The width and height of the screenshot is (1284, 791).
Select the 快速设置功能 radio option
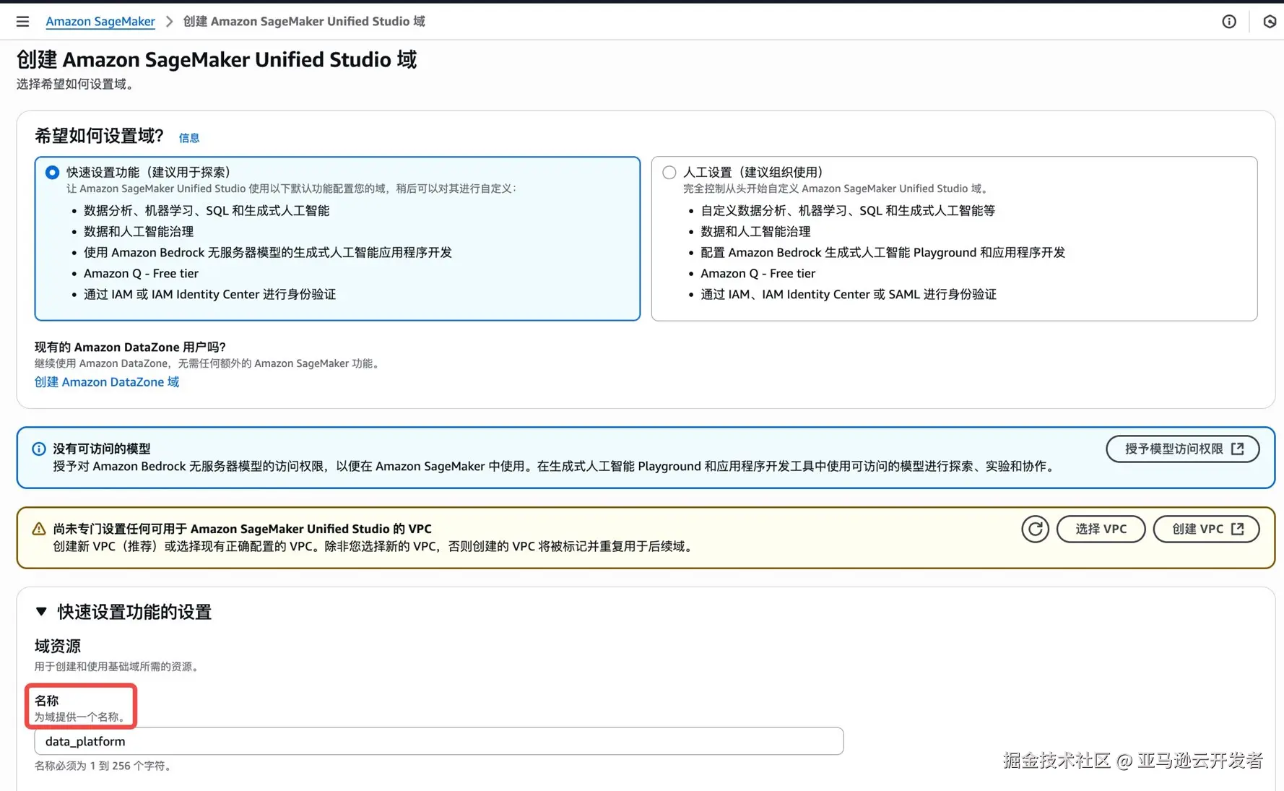click(x=52, y=172)
